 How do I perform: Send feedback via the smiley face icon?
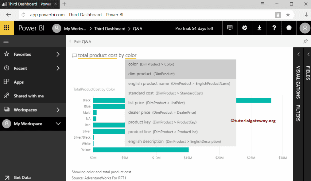[289, 28]
